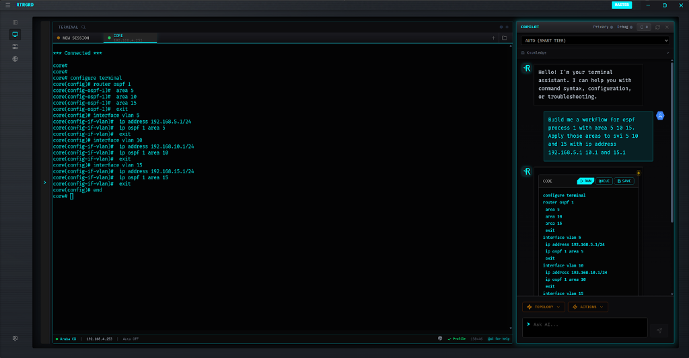The image size is (689, 358).
Task: Click the 'ip address 192.168.5.1/24' terminal line
Action: click(122, 122)
